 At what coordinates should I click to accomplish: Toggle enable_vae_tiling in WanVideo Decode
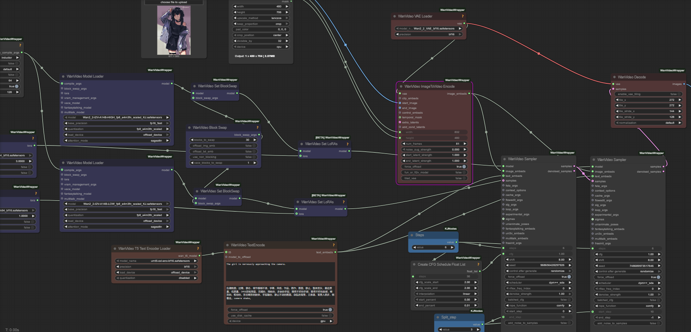[648, 94]
